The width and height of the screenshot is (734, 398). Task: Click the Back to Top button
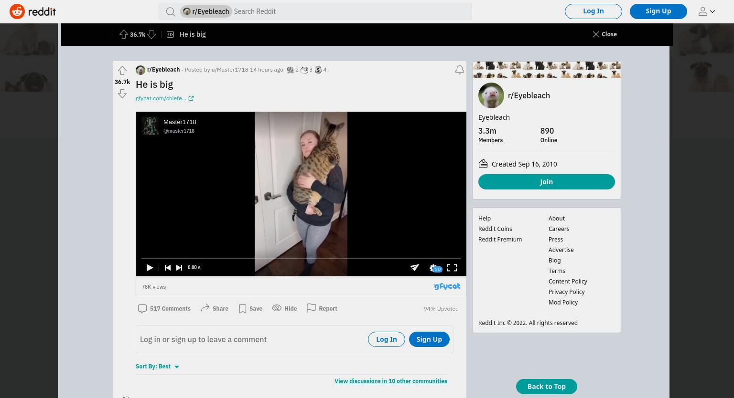(547, 387)
